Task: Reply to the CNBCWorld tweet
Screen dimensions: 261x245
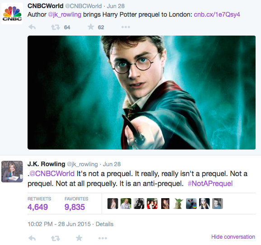Action: [32, 27]
